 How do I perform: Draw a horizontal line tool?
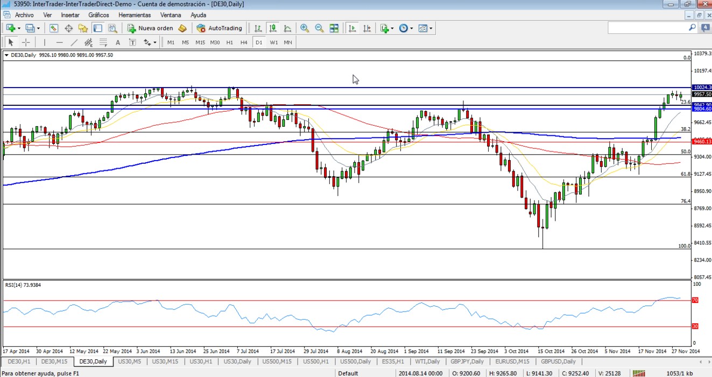point(59,42)
